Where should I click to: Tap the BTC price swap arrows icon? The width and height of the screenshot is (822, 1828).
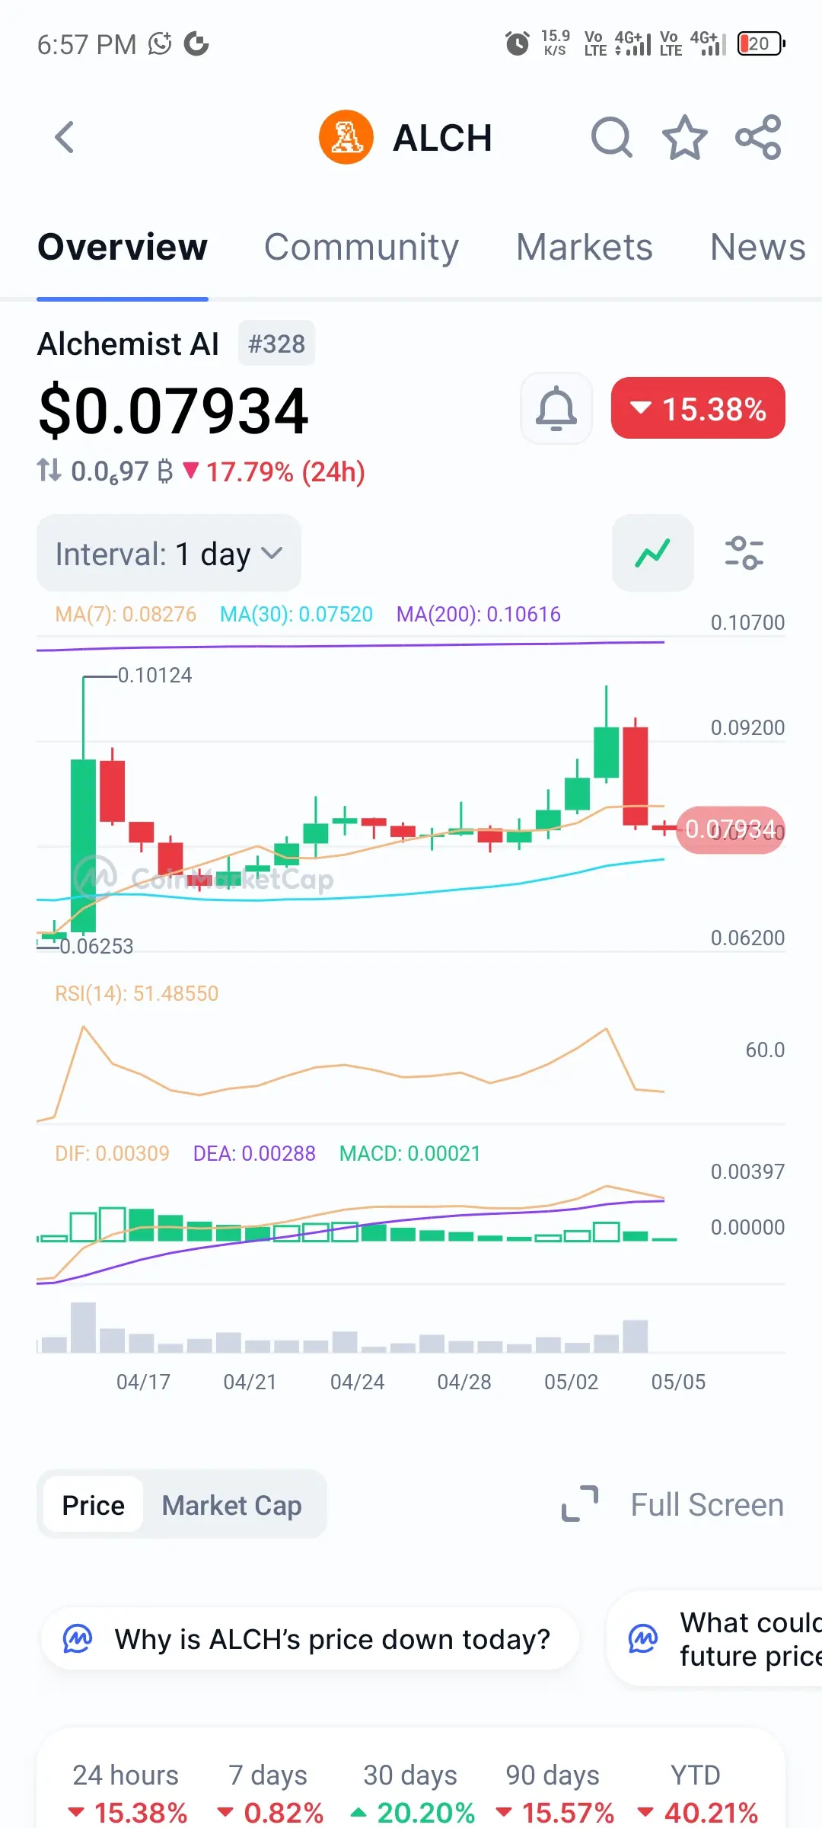coord(49,470)
